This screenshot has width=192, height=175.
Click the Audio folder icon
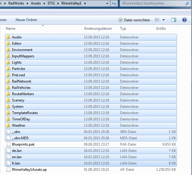point(8,37)
